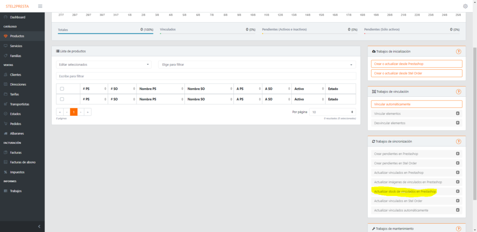The image size is (477, 232).
Task: Open the Editar seleccionados dropdown
Action: click(104, 65)
